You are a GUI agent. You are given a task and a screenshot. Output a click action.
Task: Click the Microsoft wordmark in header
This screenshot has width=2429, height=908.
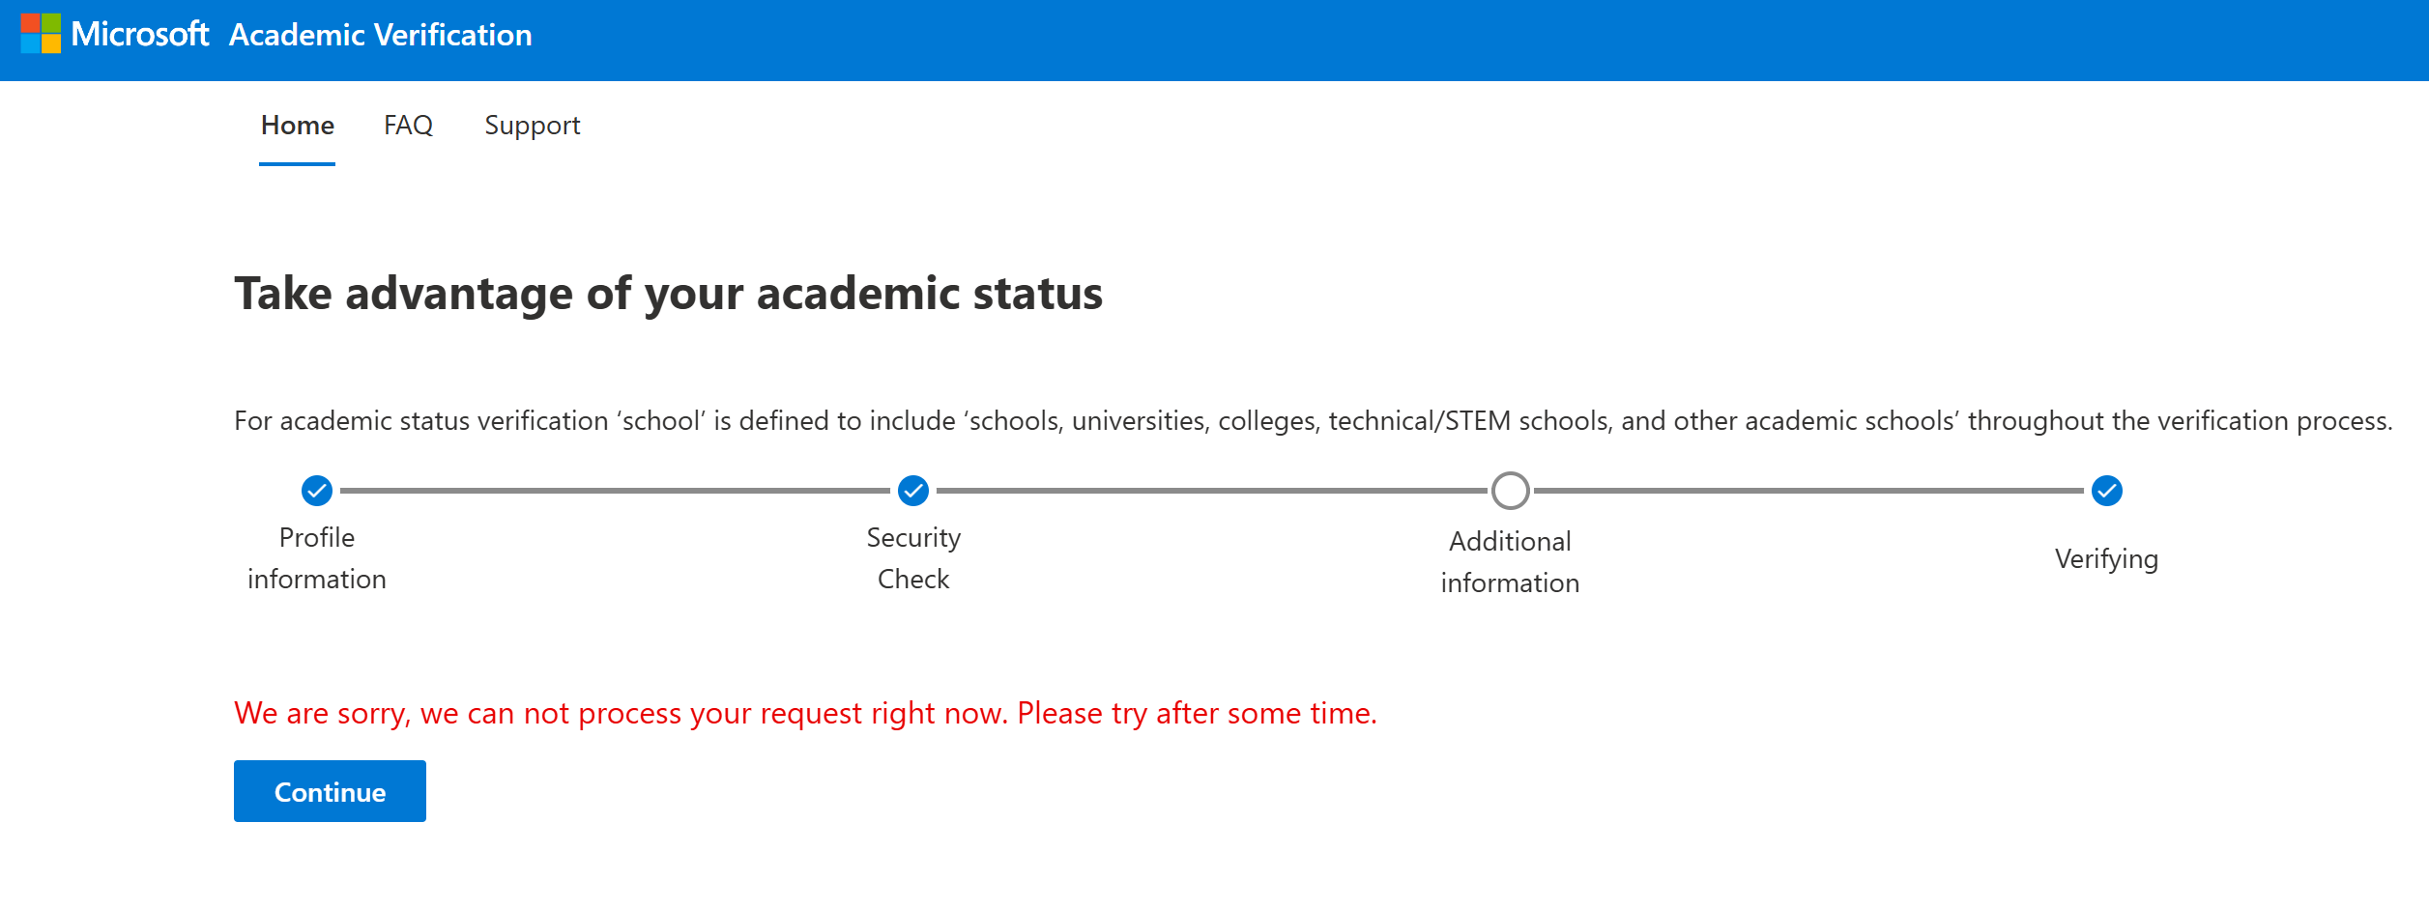point(140,35)
